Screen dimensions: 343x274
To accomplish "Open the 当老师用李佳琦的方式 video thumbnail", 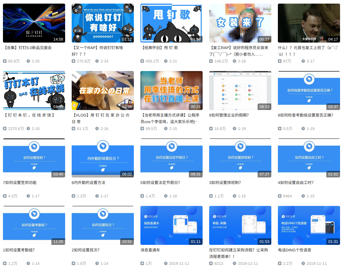I will (171, 90).
